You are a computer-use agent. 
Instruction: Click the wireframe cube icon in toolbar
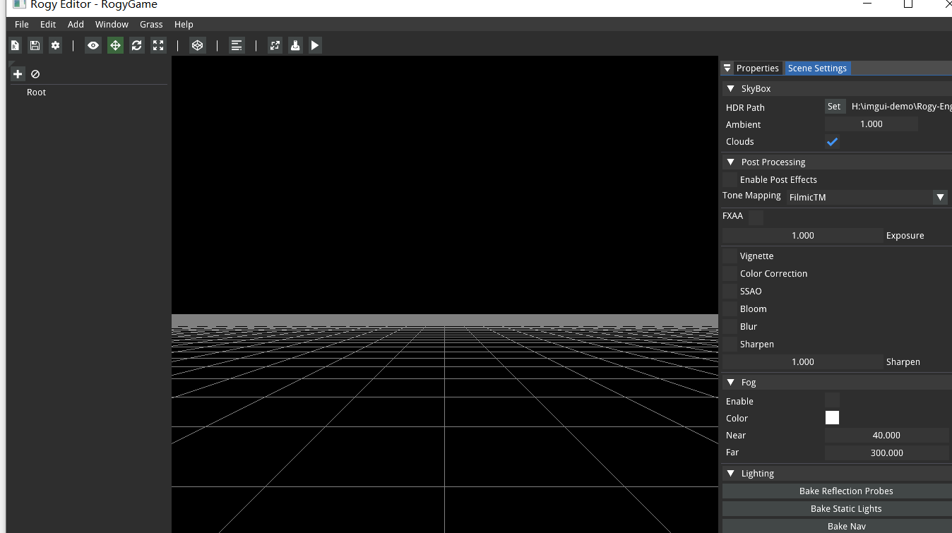[x=198, y=45]
